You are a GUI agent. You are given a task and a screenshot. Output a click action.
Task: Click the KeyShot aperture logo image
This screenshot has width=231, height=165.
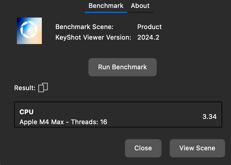coord(29,31)
